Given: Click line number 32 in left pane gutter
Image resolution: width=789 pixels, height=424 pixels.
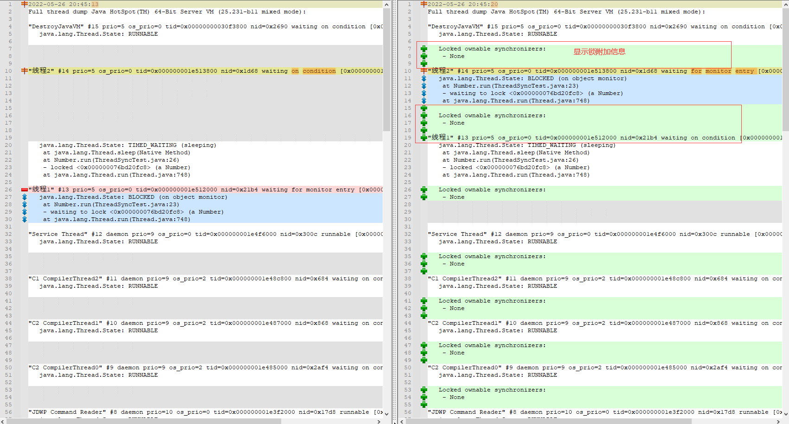Looking at the screenshot, I should click(x=8, y=234).
